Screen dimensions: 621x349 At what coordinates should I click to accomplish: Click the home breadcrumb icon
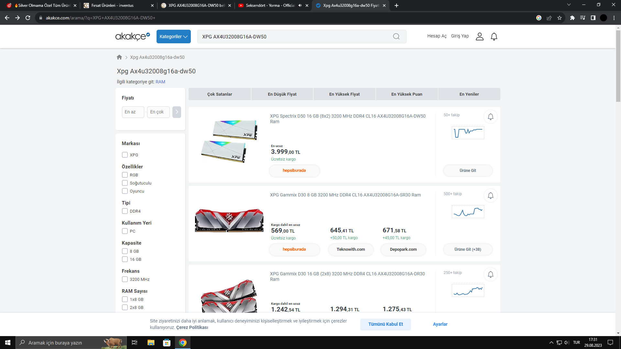(x=119, y=57)
